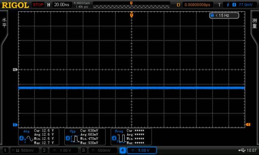Toggle channel 2 on

44,150
